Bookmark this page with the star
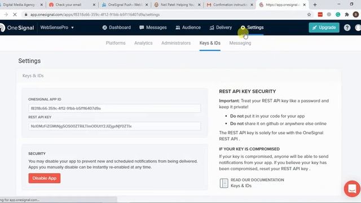 point(309,15)
